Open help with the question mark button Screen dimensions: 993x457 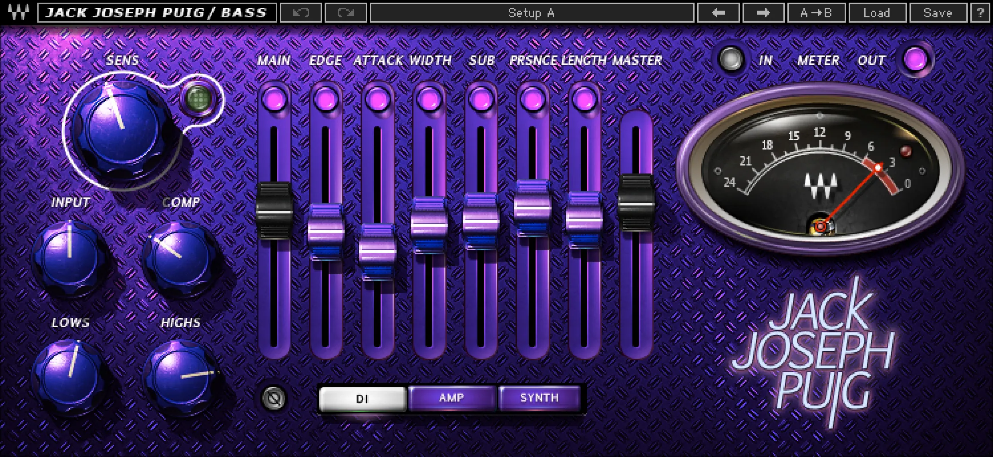(979, 13)
